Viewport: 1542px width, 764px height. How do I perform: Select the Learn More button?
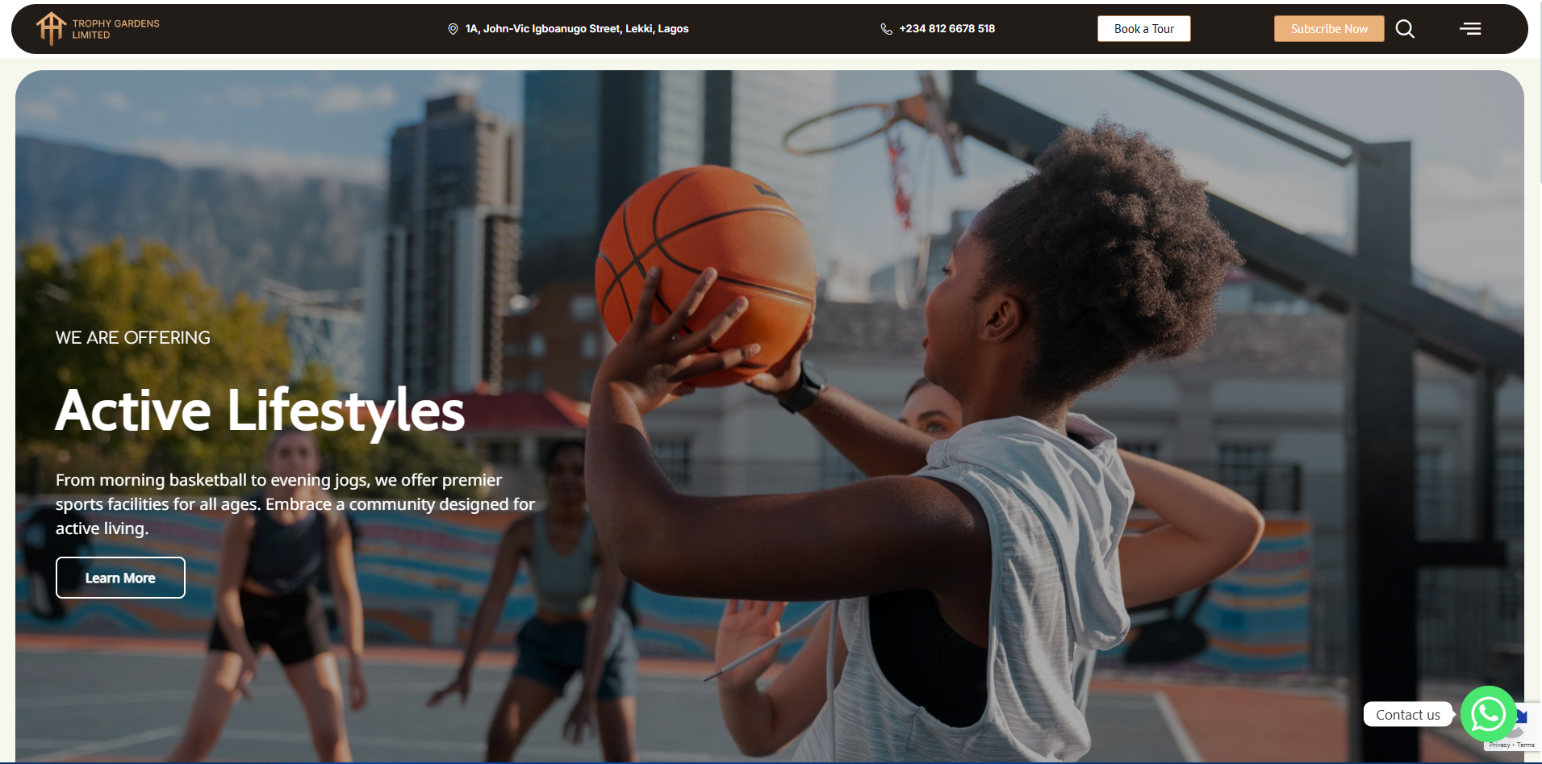coord(120,578)
